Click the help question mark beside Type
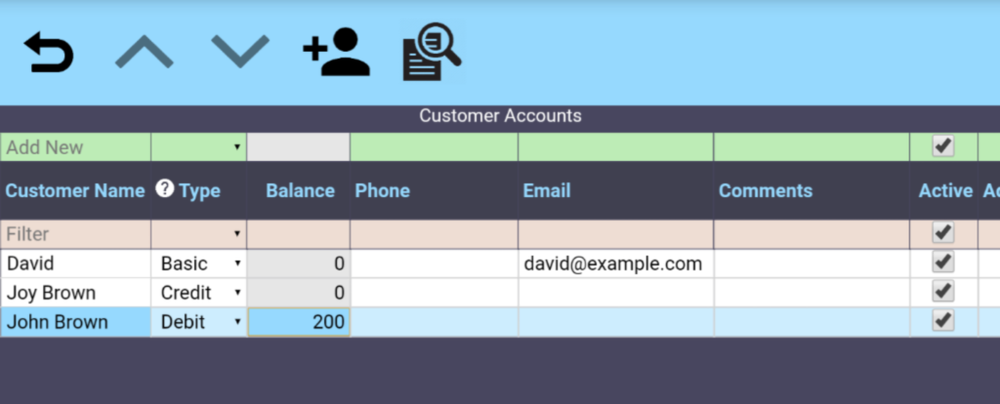The image size is (1000, 404). [164, 189]
